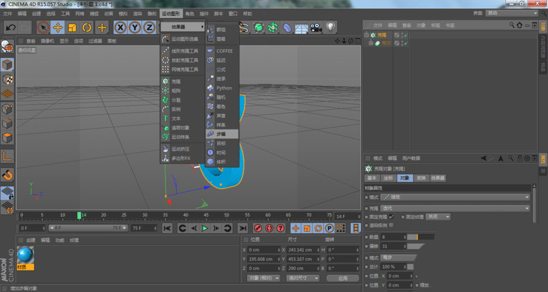Click the magnet snap icon
The width and height of the screenshot is (548, 292).
coord(7,175)
